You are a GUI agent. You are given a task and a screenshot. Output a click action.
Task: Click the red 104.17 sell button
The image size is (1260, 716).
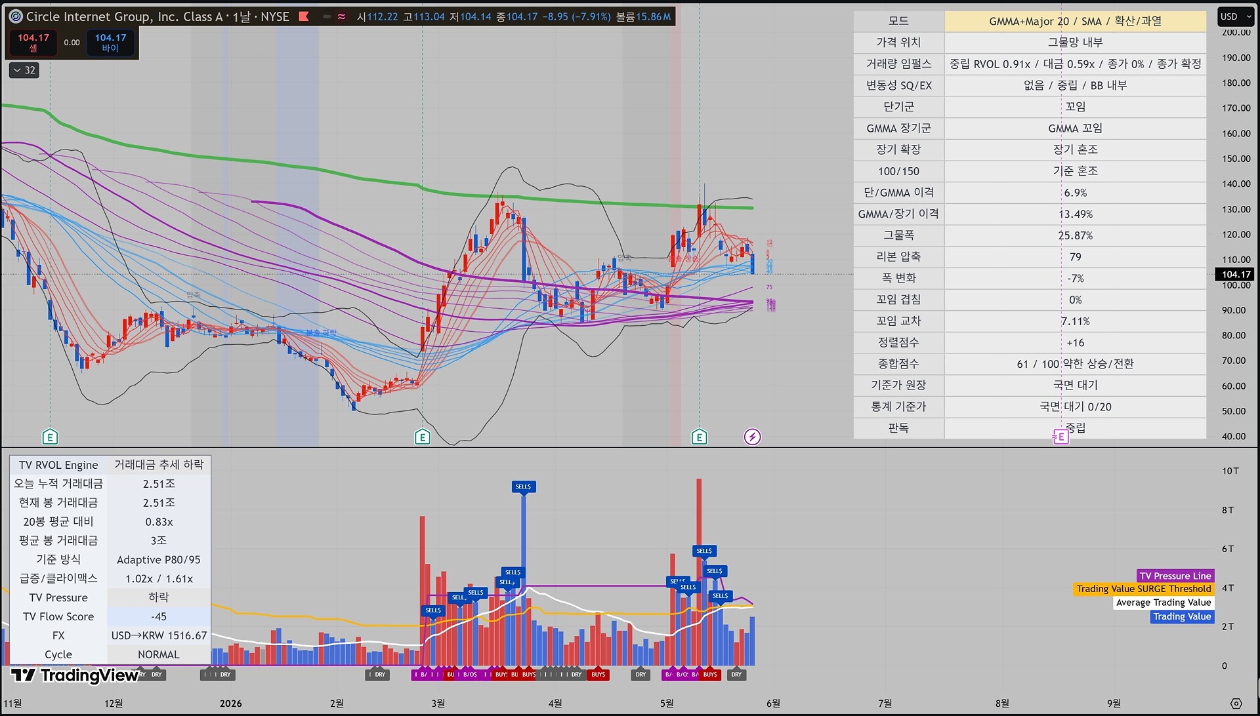(33, 43)
